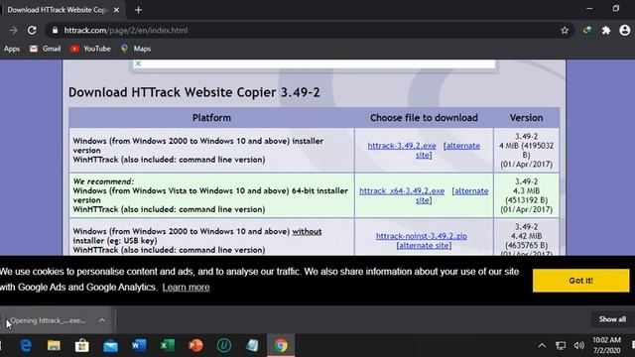The width and height of the screenshot is (635, 357).
Task: Click the Platform column header
Action: (211, 118)
